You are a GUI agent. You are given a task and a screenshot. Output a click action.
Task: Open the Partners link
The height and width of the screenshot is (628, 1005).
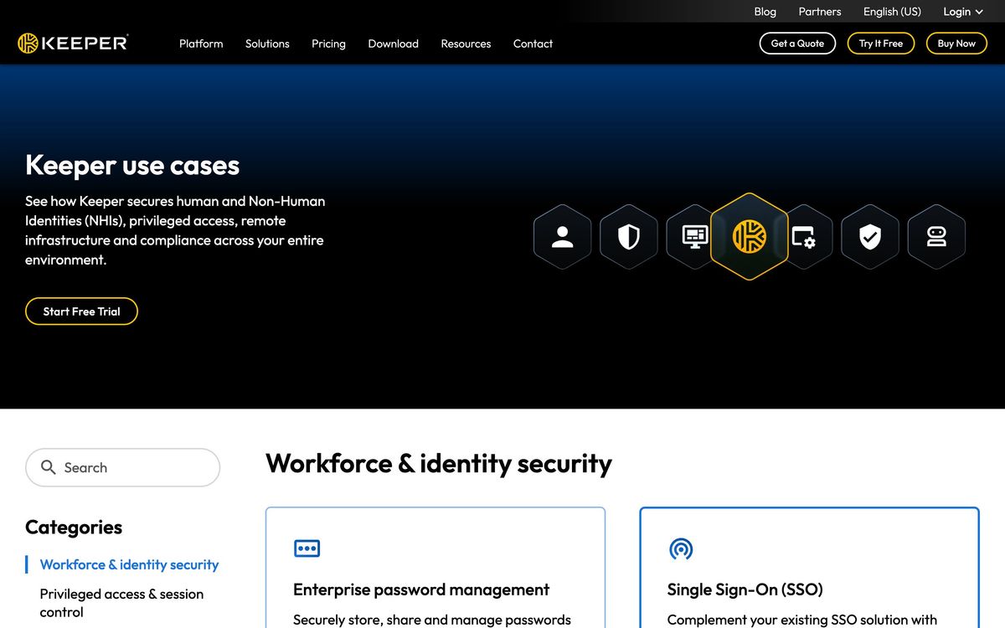click(x=820, y=12)
